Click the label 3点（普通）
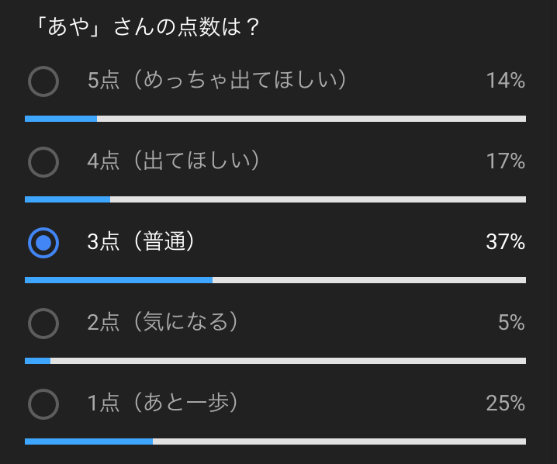 point(140,241)
